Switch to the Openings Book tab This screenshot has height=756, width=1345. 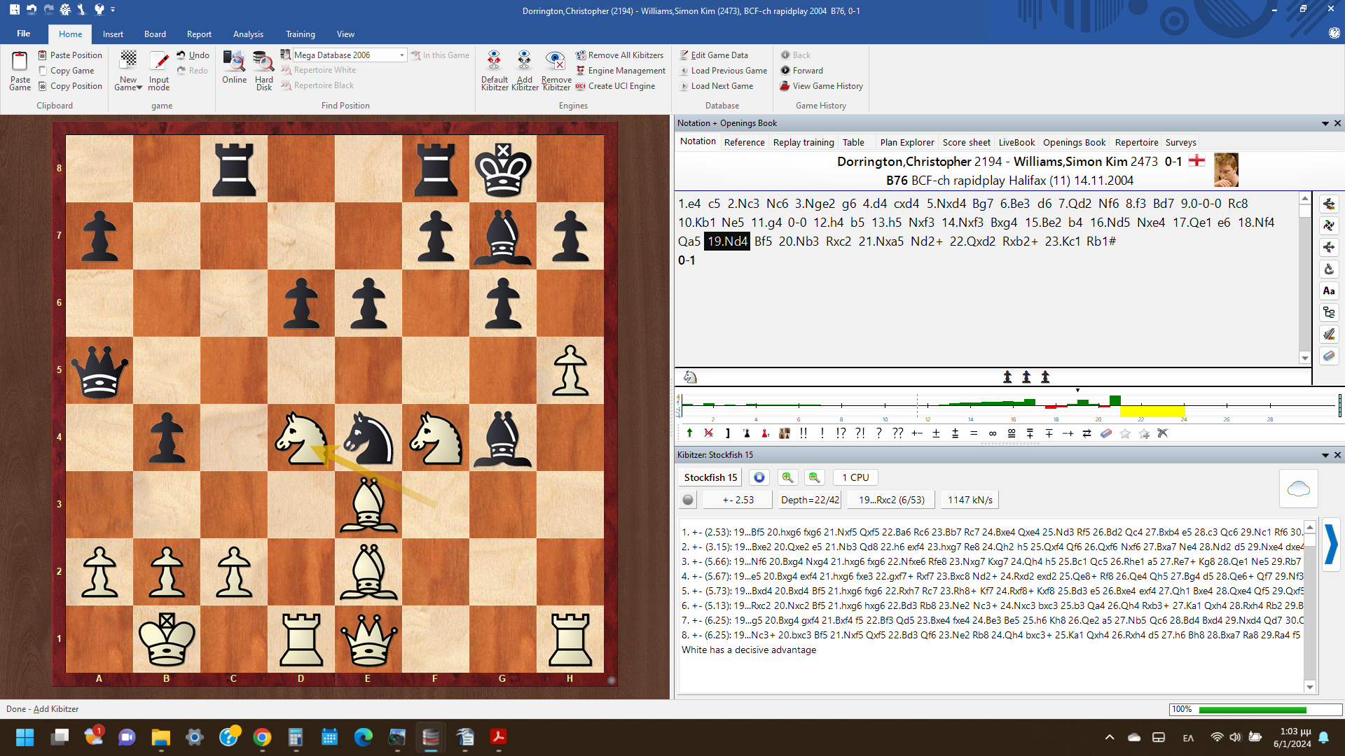[x=1074, y=142]
